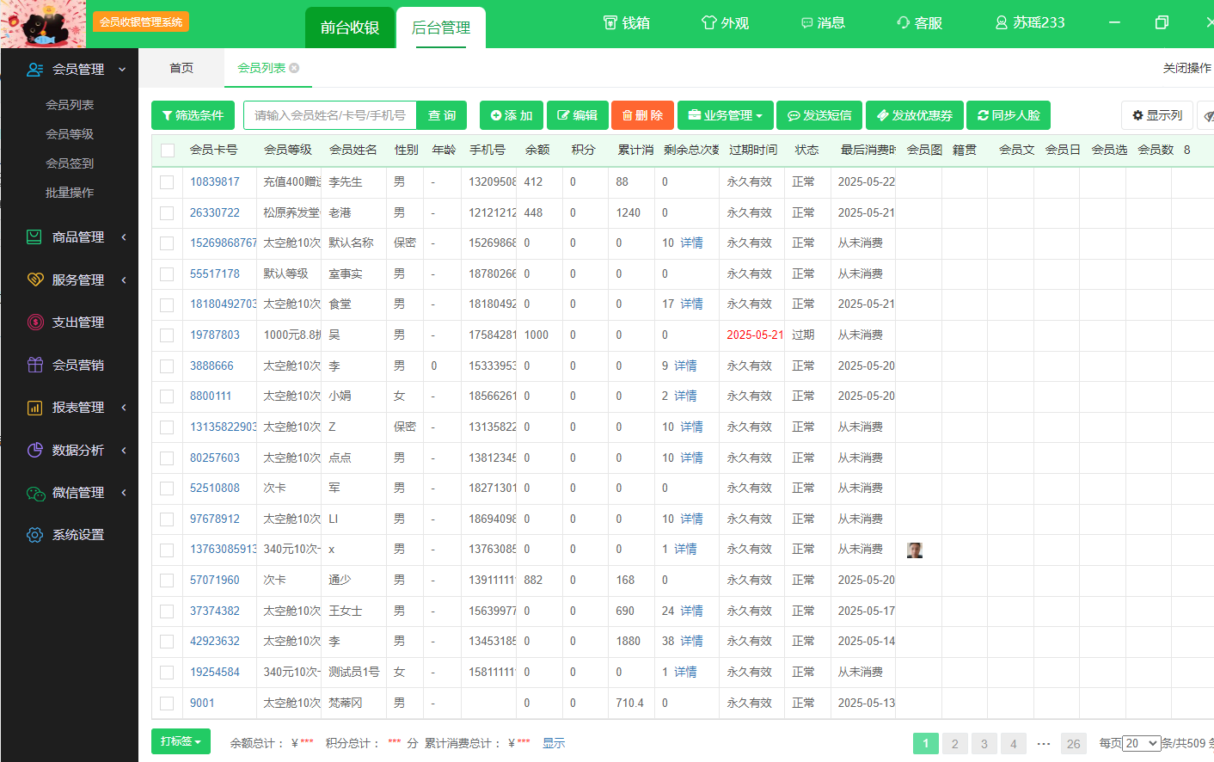Click the 数据分析 pie chart icon
The width and height of the screenshot is (1214, 762).
pos(35,450)
